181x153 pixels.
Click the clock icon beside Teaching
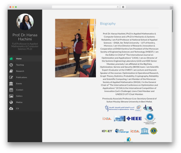pyautogui.click(x=11, y=65)
